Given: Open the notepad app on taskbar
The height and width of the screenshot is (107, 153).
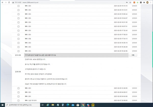Looking at the screenshot, I should [58, 105].
